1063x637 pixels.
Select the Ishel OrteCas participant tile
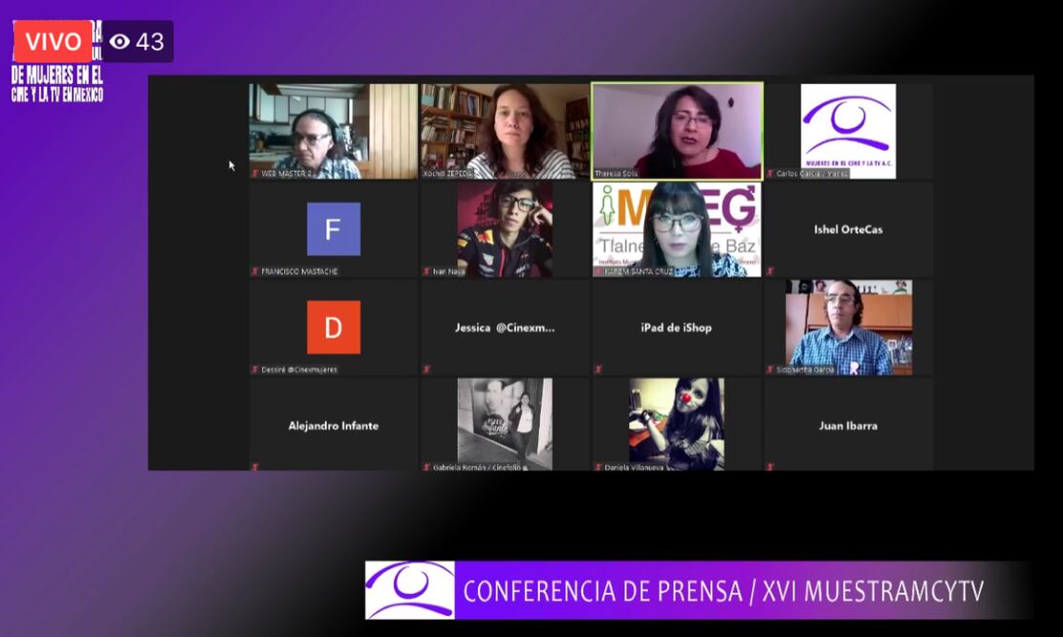point(848,230)
